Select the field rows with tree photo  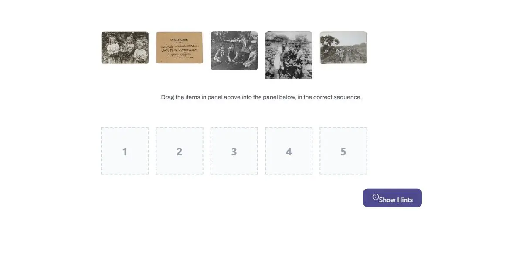click(343, 48)
